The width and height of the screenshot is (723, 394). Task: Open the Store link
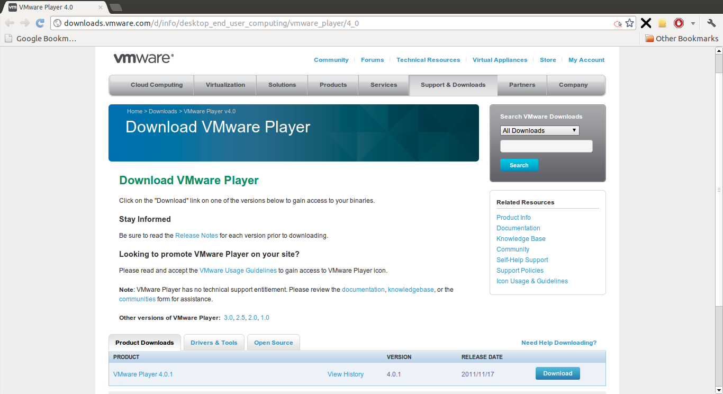[x=548, y=60]
